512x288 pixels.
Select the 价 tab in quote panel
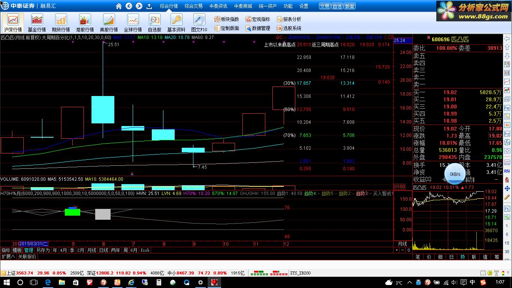point(429,257)
